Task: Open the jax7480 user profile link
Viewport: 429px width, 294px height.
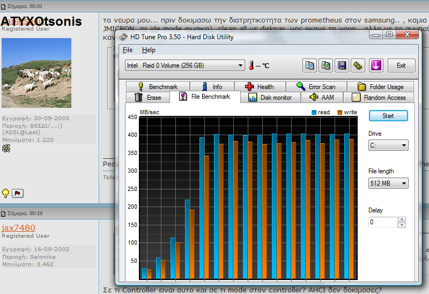Action: click(x=18, y=228)
